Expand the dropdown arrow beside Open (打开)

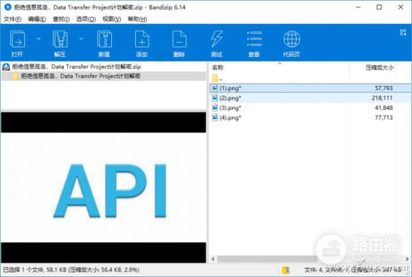click(x=38, y=38)
